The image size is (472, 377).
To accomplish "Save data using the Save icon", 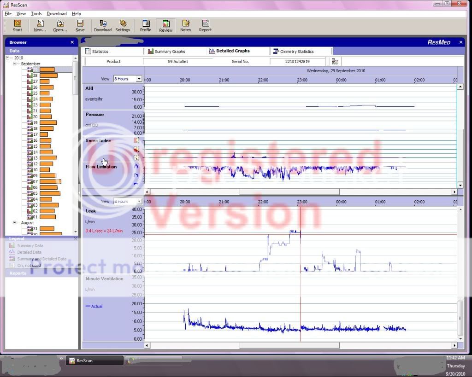I will pyautogui.click(x=80, y=26).
